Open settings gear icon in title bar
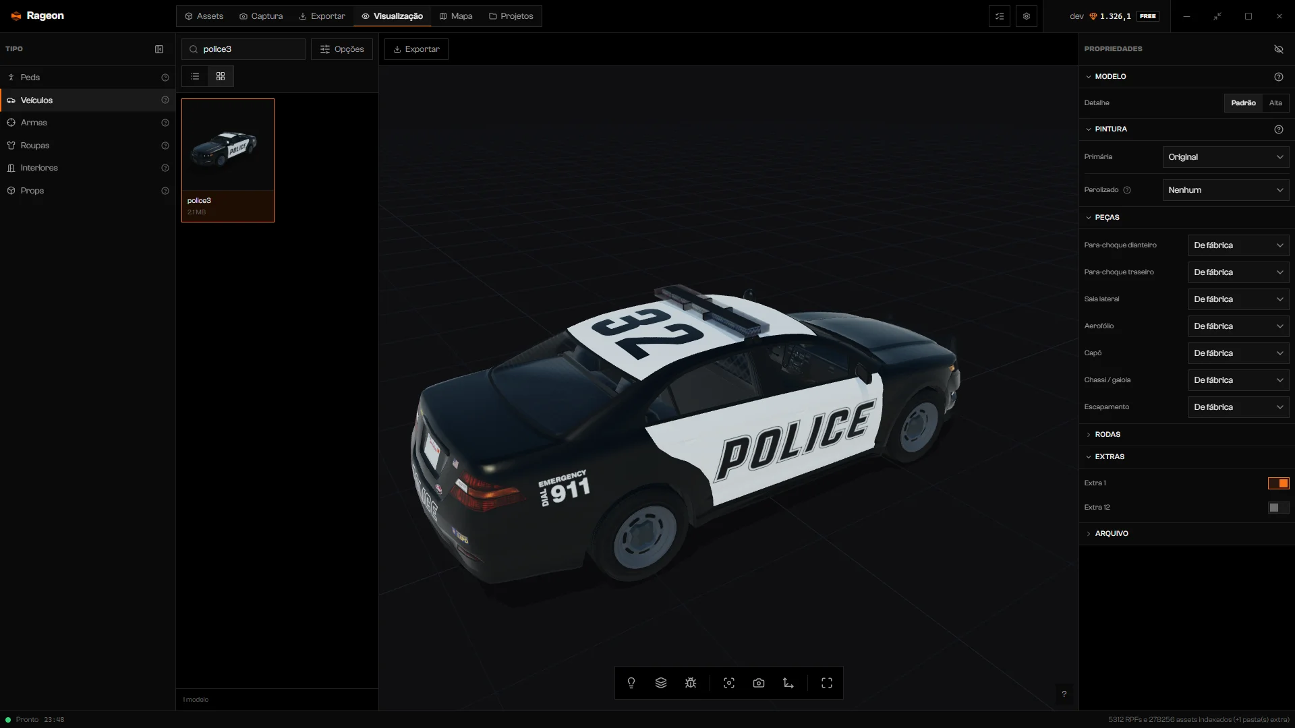The width and height of the screenshot is (1295, 728). [x=1027, y=16]
